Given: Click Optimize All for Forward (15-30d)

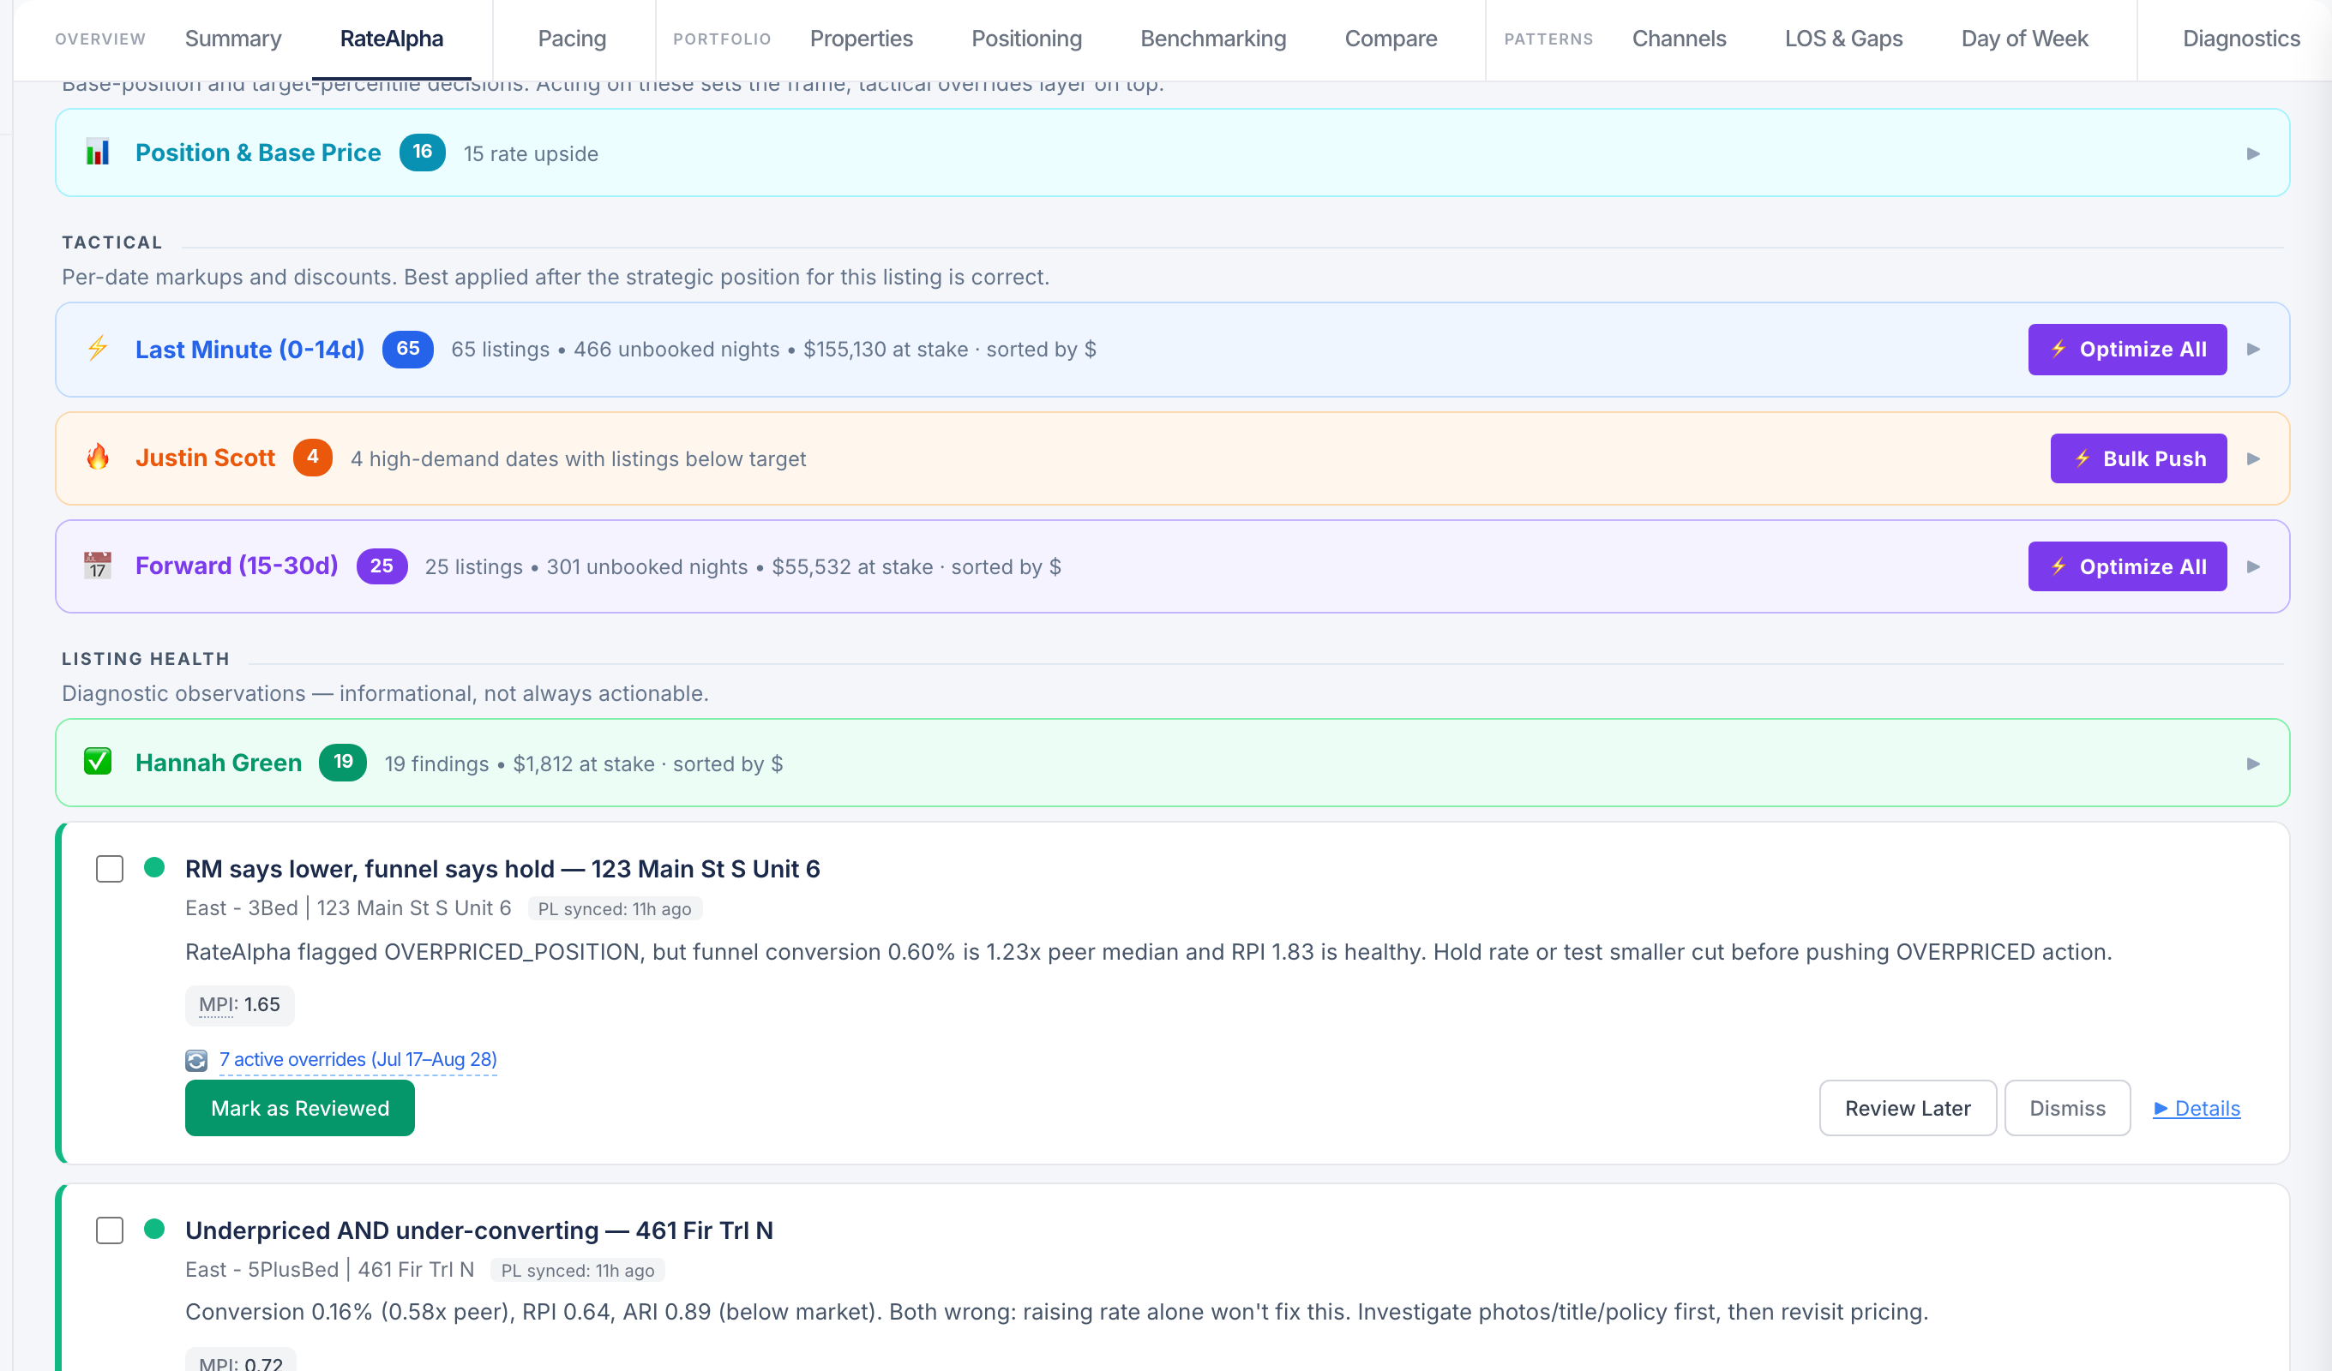Looking at the screenshot, I should pos(2127,566).
